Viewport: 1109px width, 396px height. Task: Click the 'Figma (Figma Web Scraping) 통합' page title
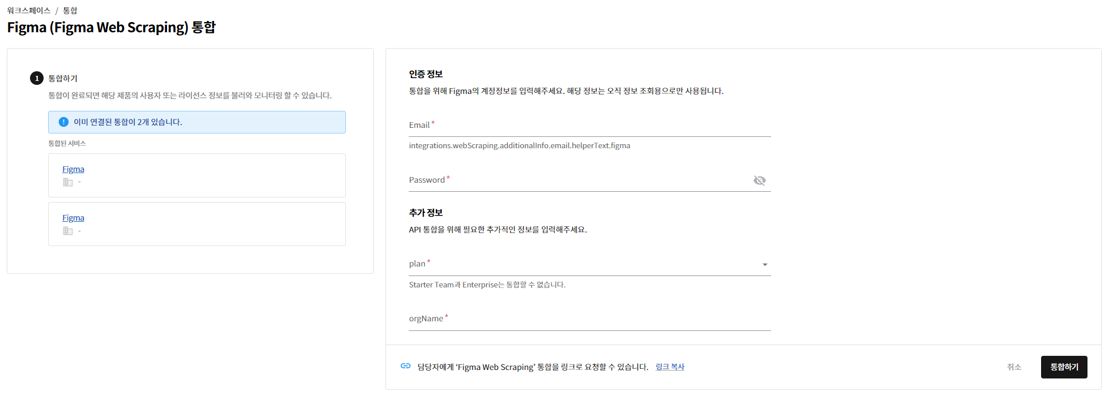pyautogui.click(x=112, y=28)
